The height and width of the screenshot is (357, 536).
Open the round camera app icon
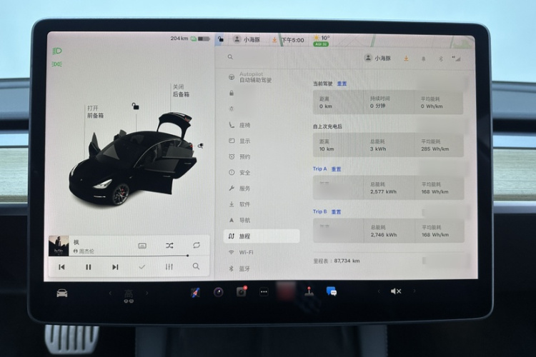coord(219,292)
